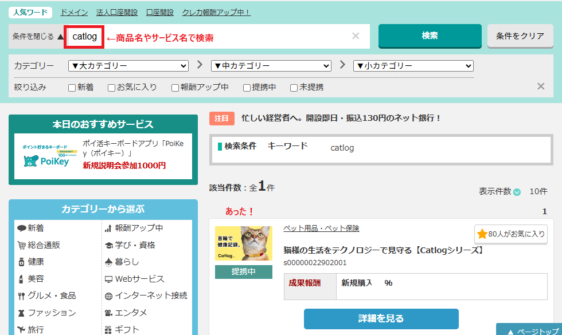Open the 小カテゴリー dropdown
Viewport: 562px width, 335px height.
coord(413,66)
